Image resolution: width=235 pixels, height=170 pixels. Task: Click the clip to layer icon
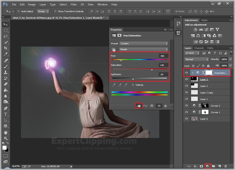pos(138,106)
